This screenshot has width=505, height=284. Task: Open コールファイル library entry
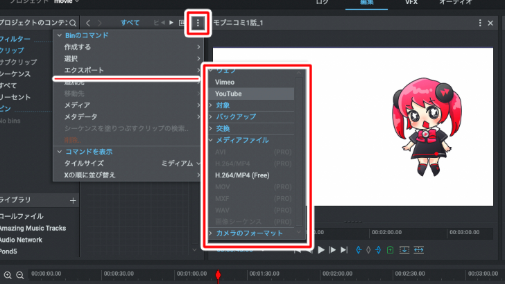click(22, 216)
